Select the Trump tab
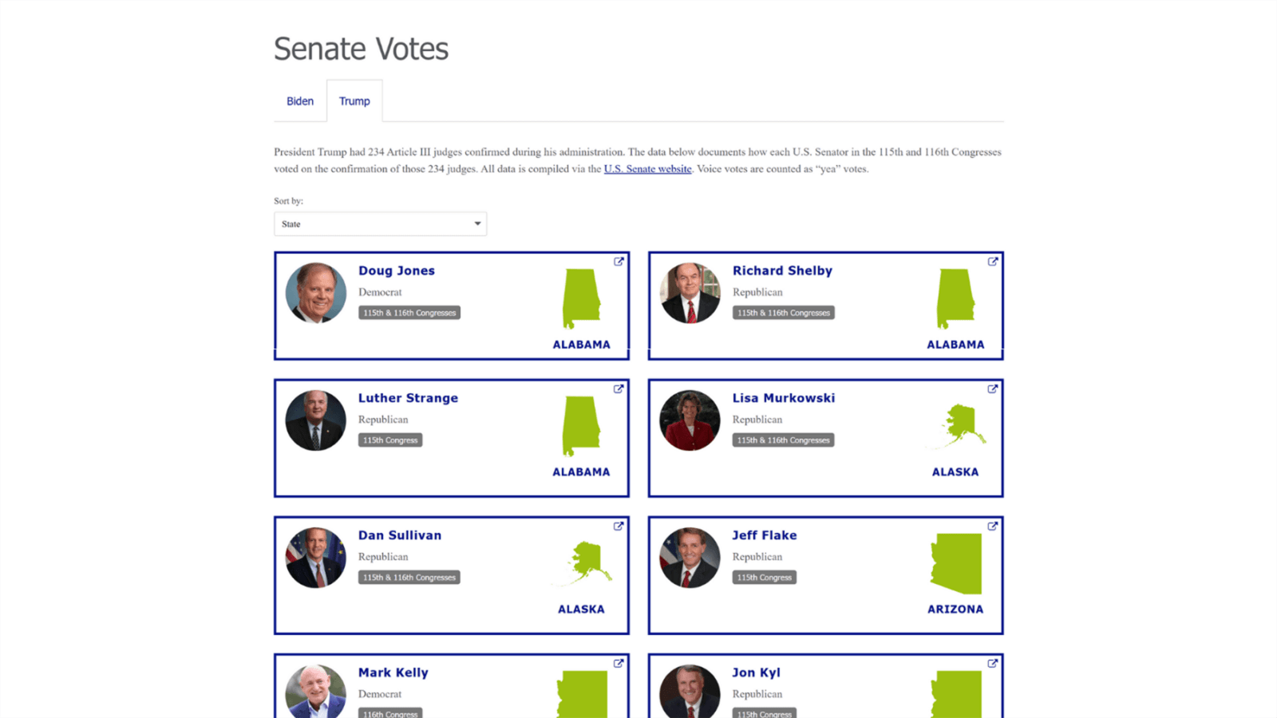This screenshot has height=718, width=1277. 354,101
